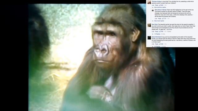Viewport: 198px width, 111px height.
Task: Open the dark avatar beside the SUE comment
Action: pyautogui.click(x=149, y=38)
